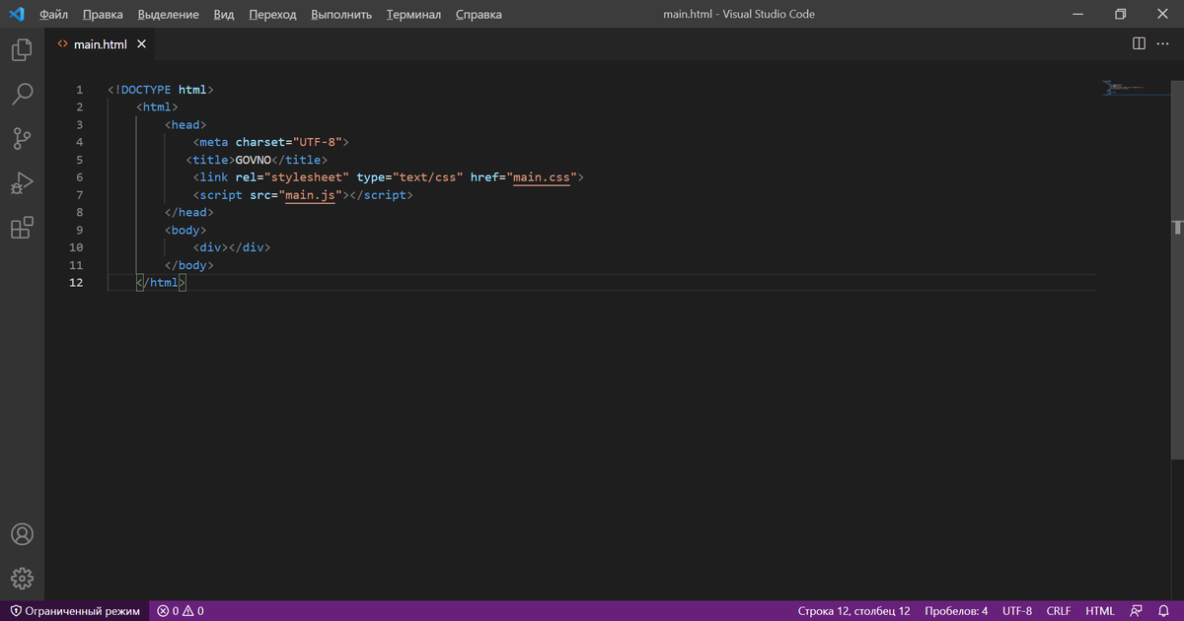Screen dimensions: 1184x621
Task: Click the closing html tag on line 12
Action: pyautogui.click(x=161, y=283)
